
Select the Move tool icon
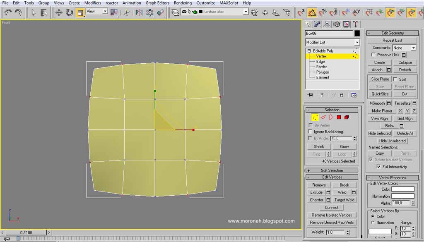pos(59,12)
